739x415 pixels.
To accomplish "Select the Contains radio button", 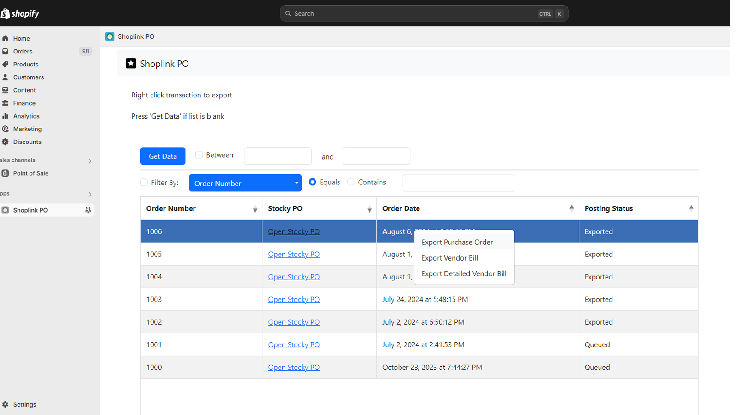I will coord(351,182).
